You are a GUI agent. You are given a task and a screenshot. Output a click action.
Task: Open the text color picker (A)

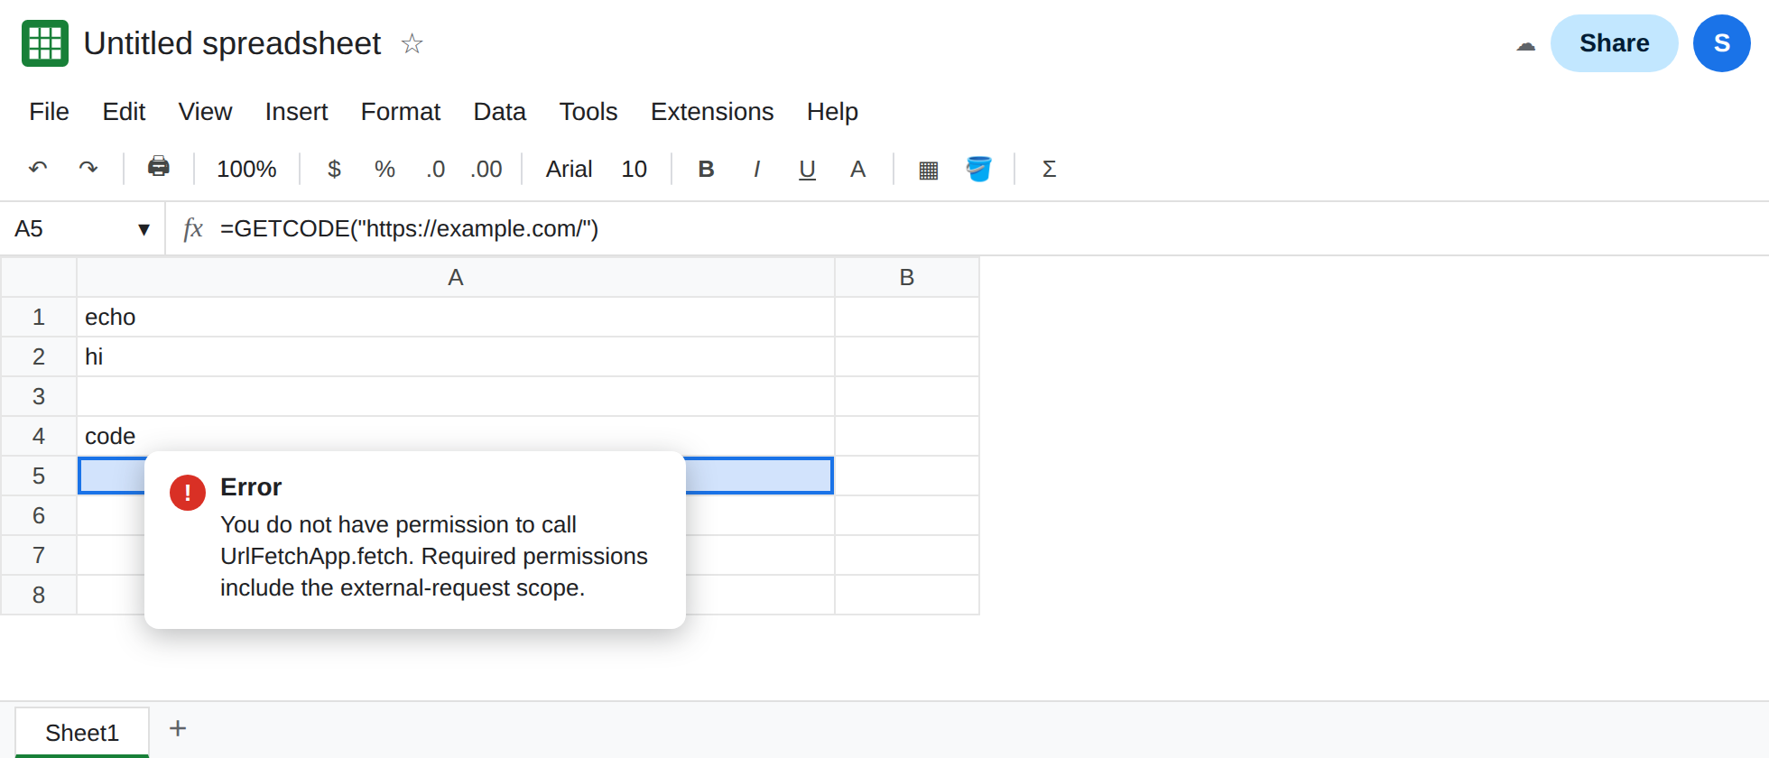(x=857, y=169)
